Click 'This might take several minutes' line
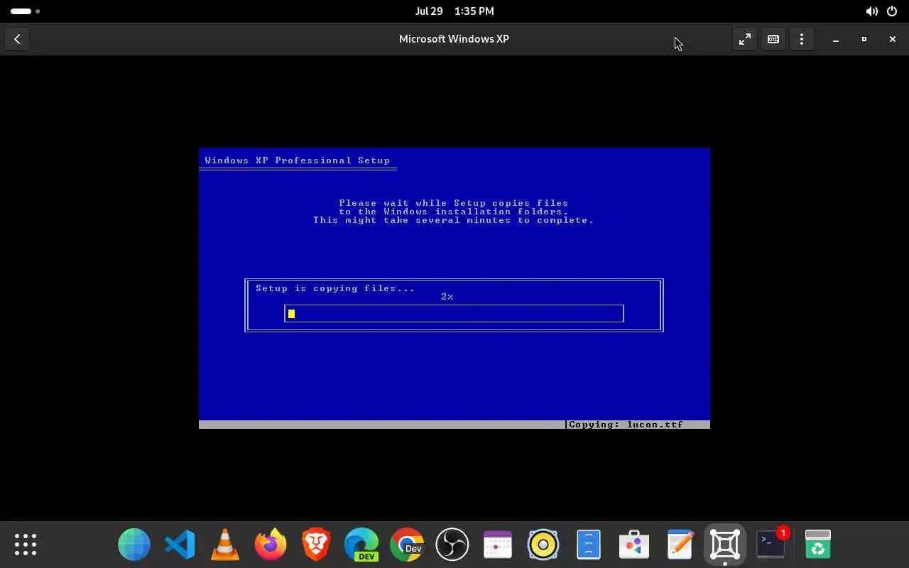 click(x=454, y=220)
